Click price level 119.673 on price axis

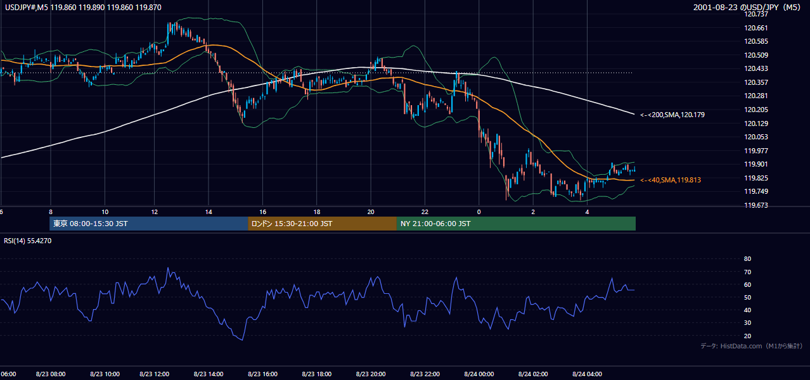click(755, 205)
